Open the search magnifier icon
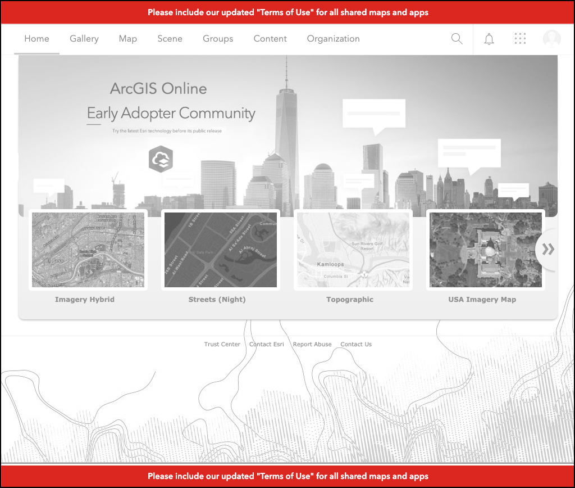This screenshot has width=575, height=488. 457,39
